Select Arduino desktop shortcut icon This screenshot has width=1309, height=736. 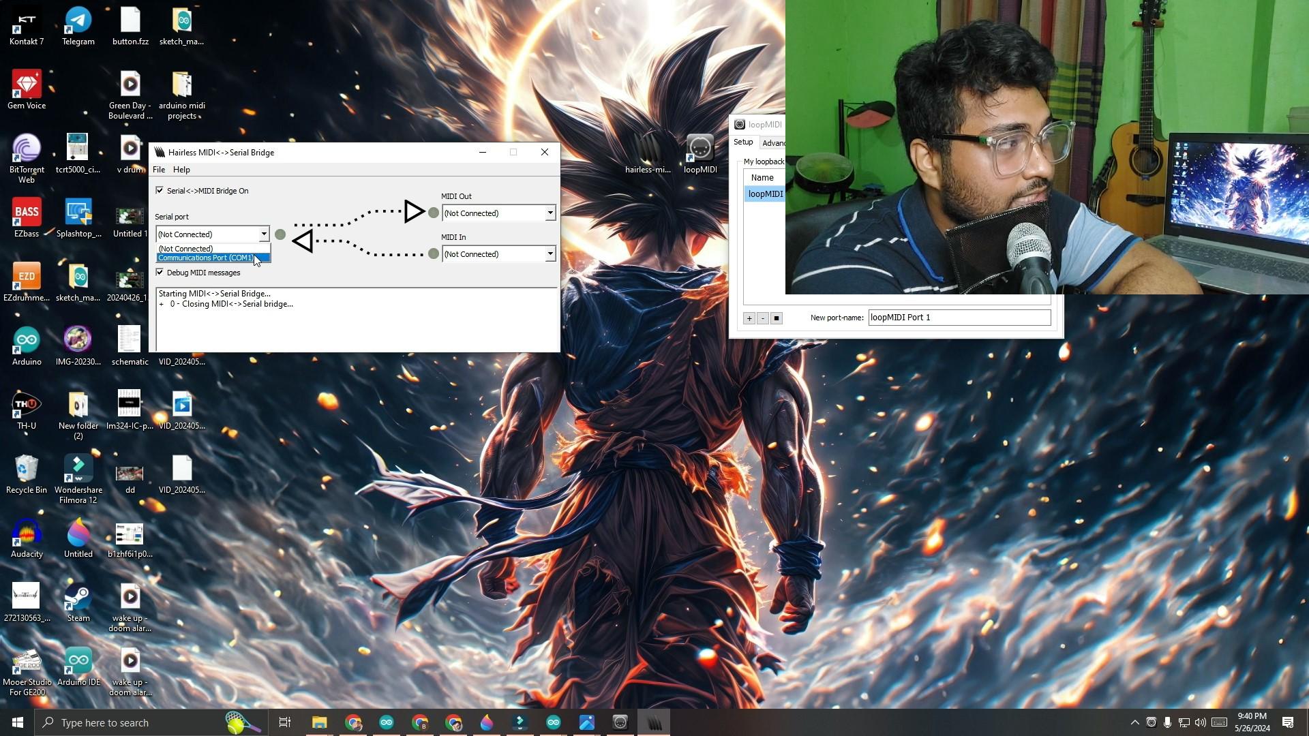(27, 346)
